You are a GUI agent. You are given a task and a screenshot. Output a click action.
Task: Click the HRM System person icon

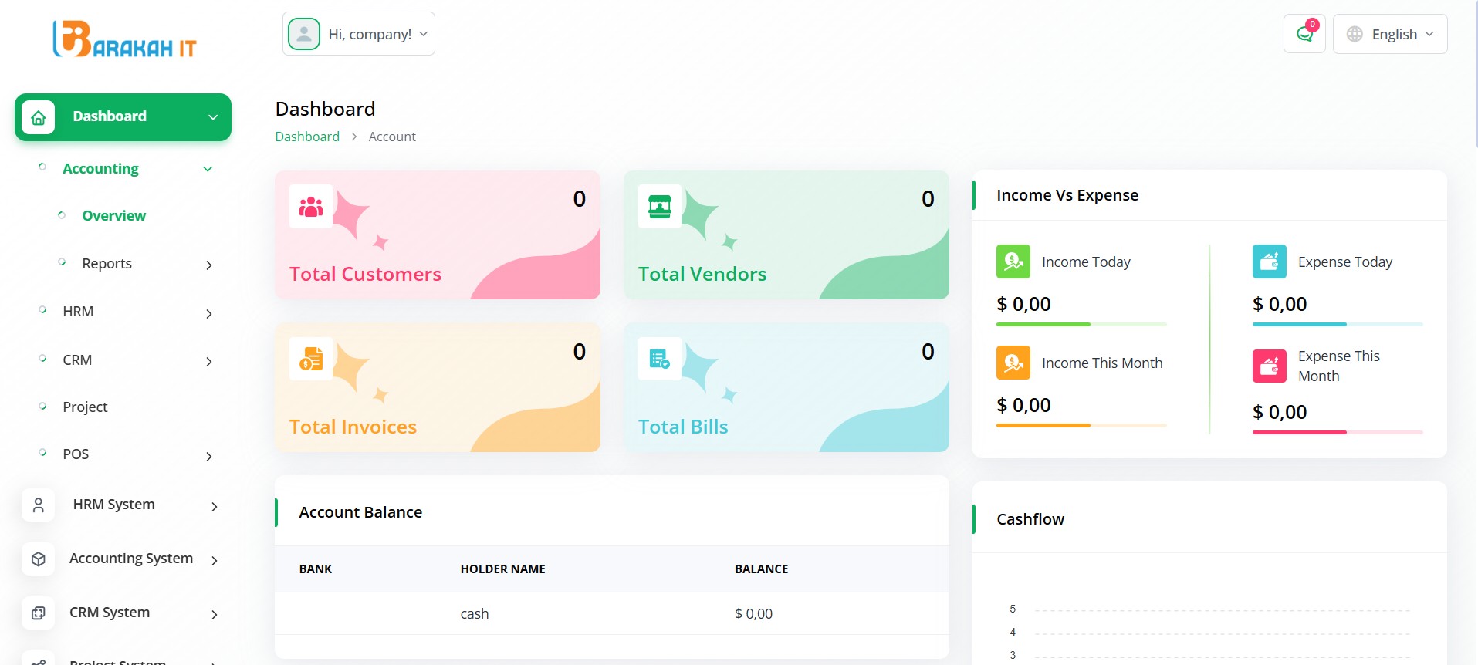click(x=39, y=505)
